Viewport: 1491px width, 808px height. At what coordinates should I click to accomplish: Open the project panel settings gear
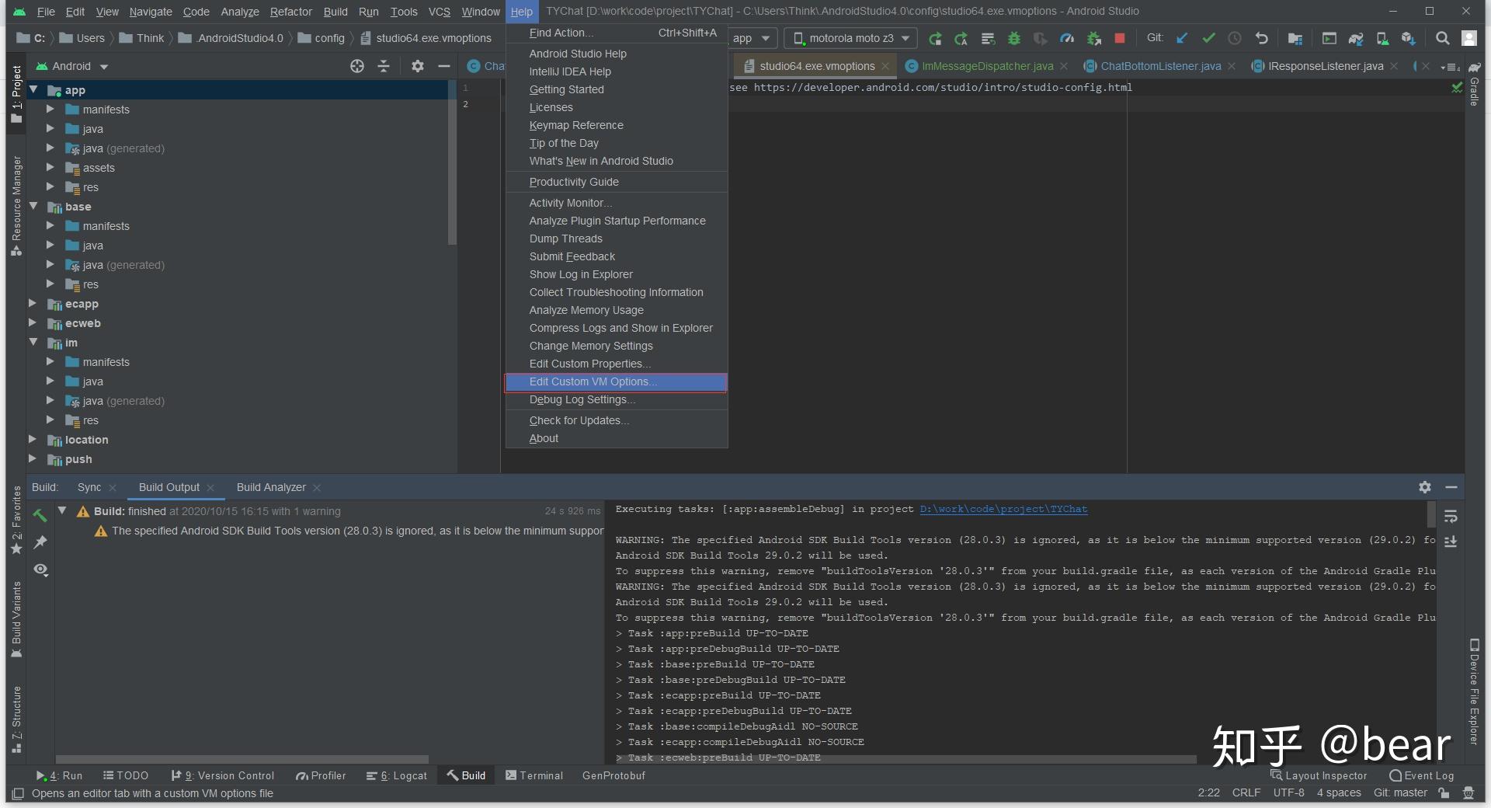[418, 66]
